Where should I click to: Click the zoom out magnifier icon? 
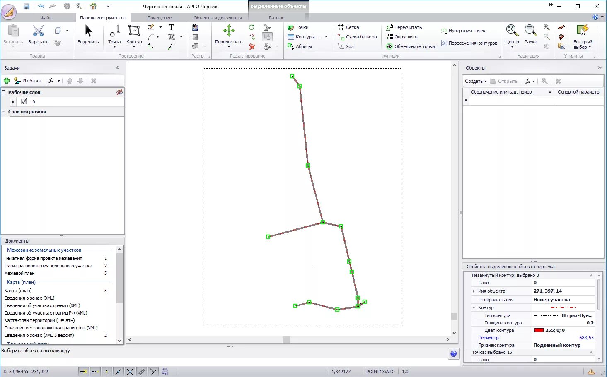tap(547, 37)
